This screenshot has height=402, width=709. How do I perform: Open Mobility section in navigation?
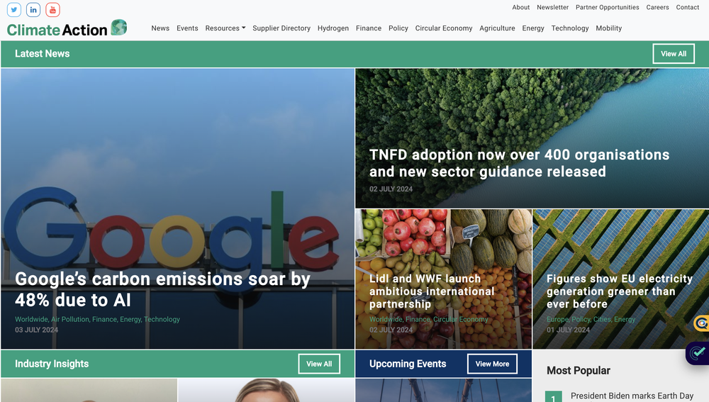(x=608, y=28)
